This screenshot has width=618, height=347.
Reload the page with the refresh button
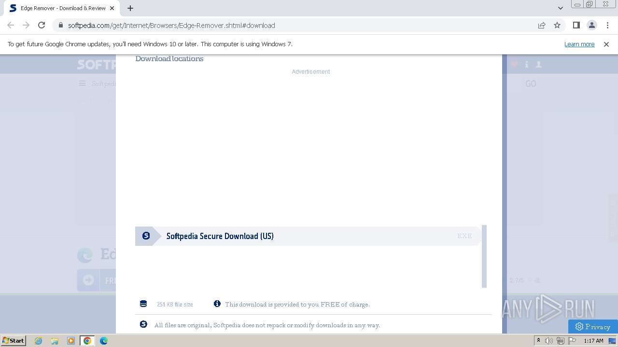[x=42, y=26]
